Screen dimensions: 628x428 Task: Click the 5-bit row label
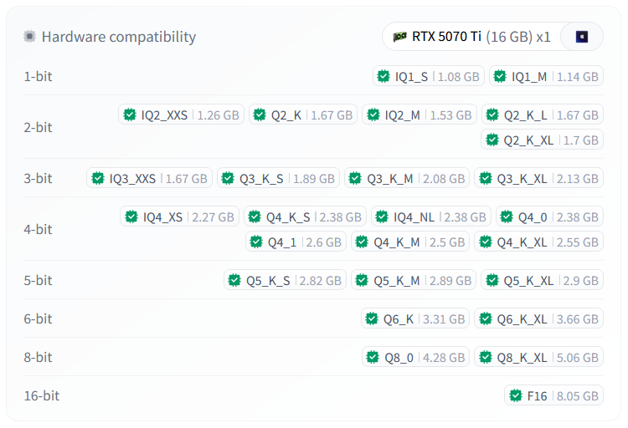point(38,280)
